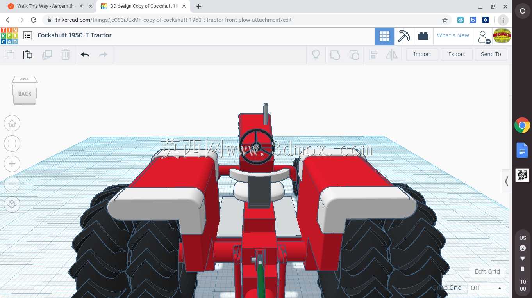Switch to 3D design grid view
This screenshot has height=298, width=532.
(x=384, y=36)
